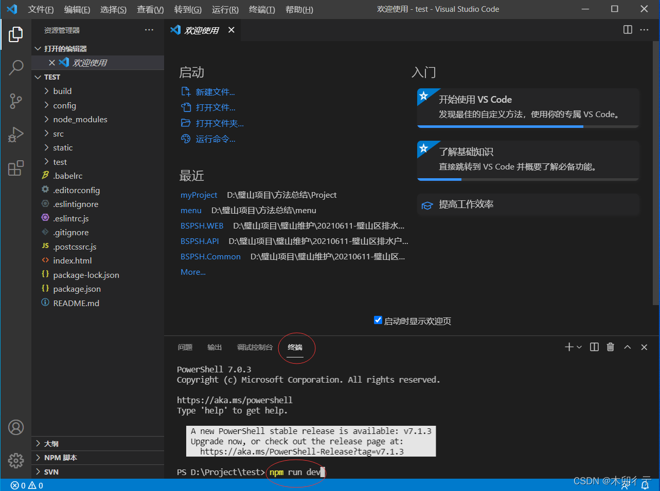Screen dimensions: 660x491
Task: Click the More... recent projects link
Action: point(193,272)
